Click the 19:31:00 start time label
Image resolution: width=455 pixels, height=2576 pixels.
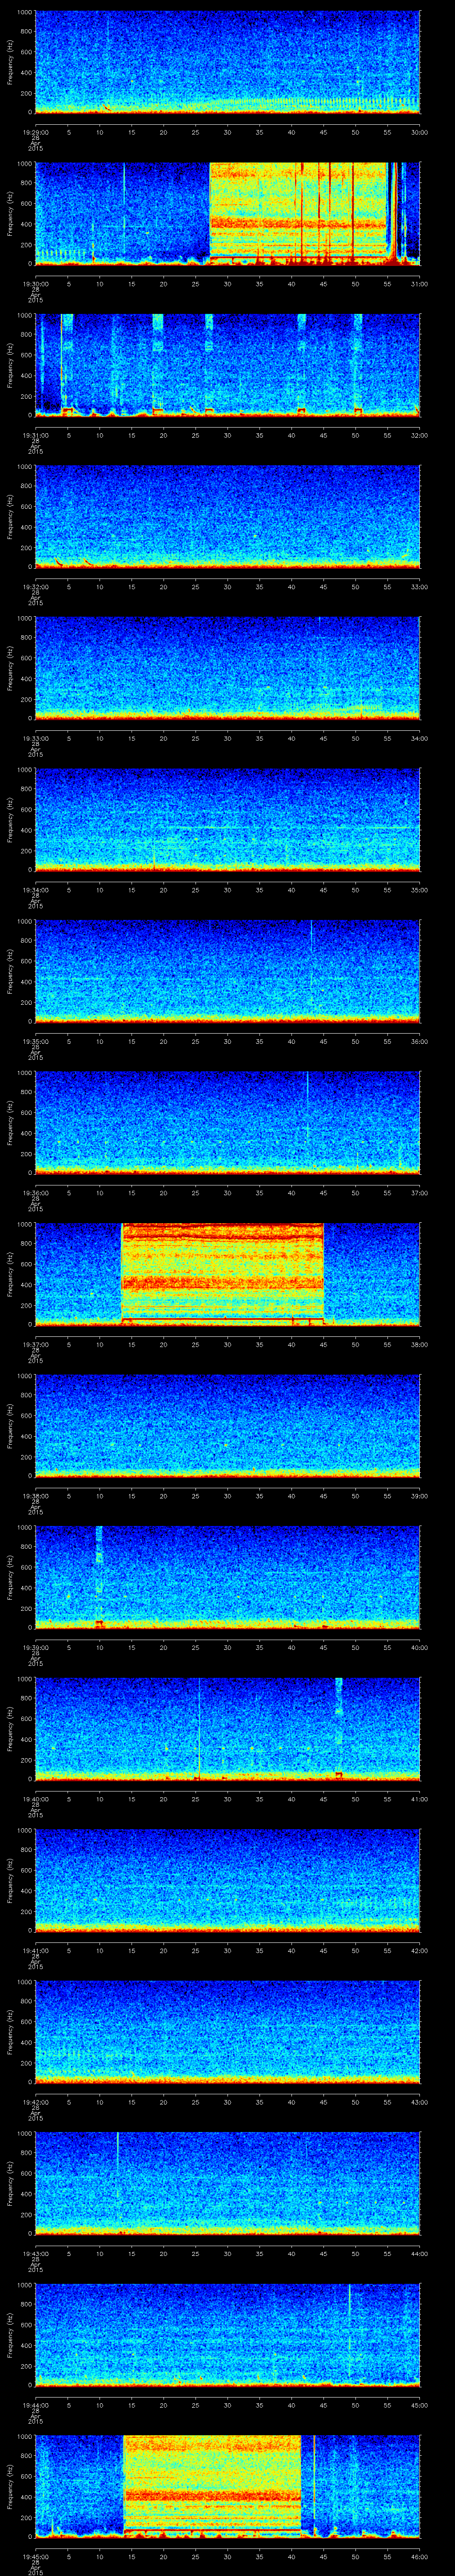coord(35,434)
